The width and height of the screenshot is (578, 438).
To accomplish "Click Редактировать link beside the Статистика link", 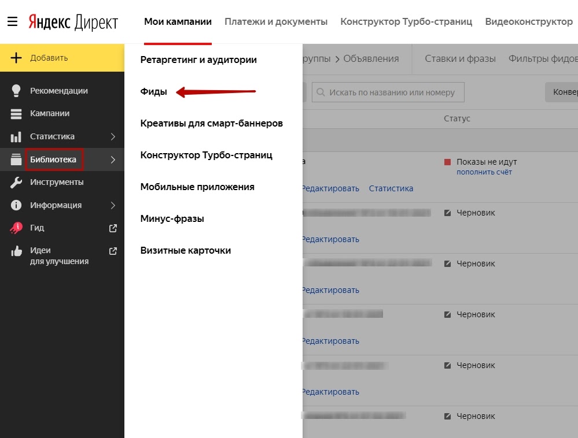I will [x=330, y=188].
